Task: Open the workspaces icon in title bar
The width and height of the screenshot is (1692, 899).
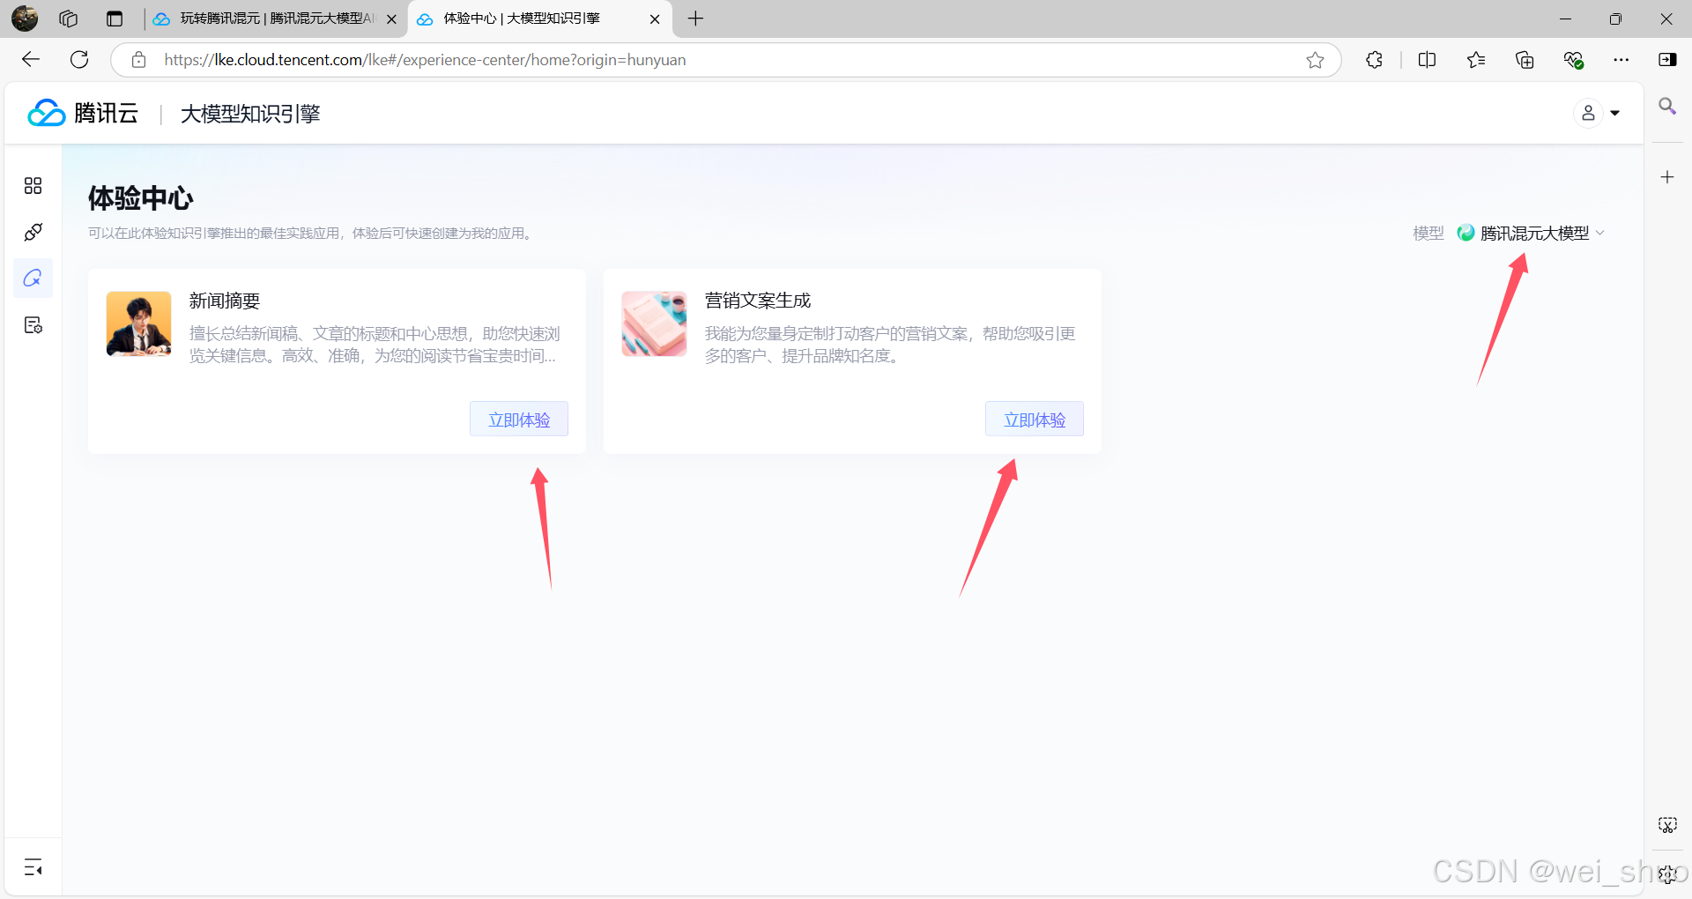Action: click(x=68, y=19)
